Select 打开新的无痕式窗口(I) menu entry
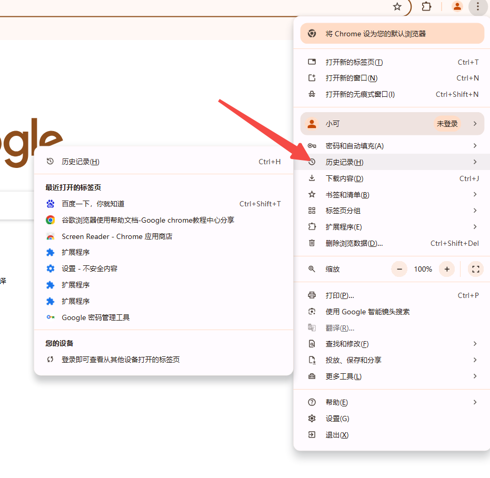 click(x=392, y=94)
